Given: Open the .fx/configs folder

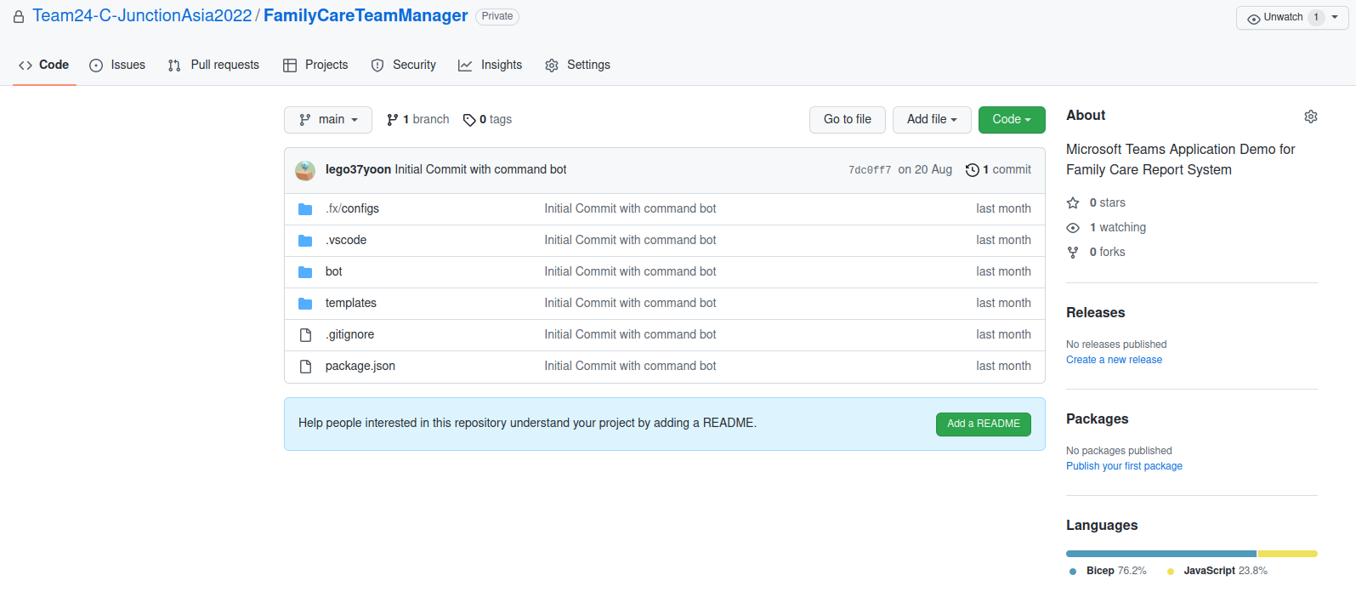Looking at the screenshot, I should point(352,208).
